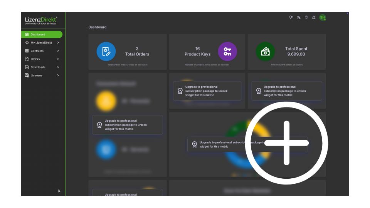Expand the My LizenzDirekt chevron
Screen dimensions: 370x208
[x=58, y=43]
